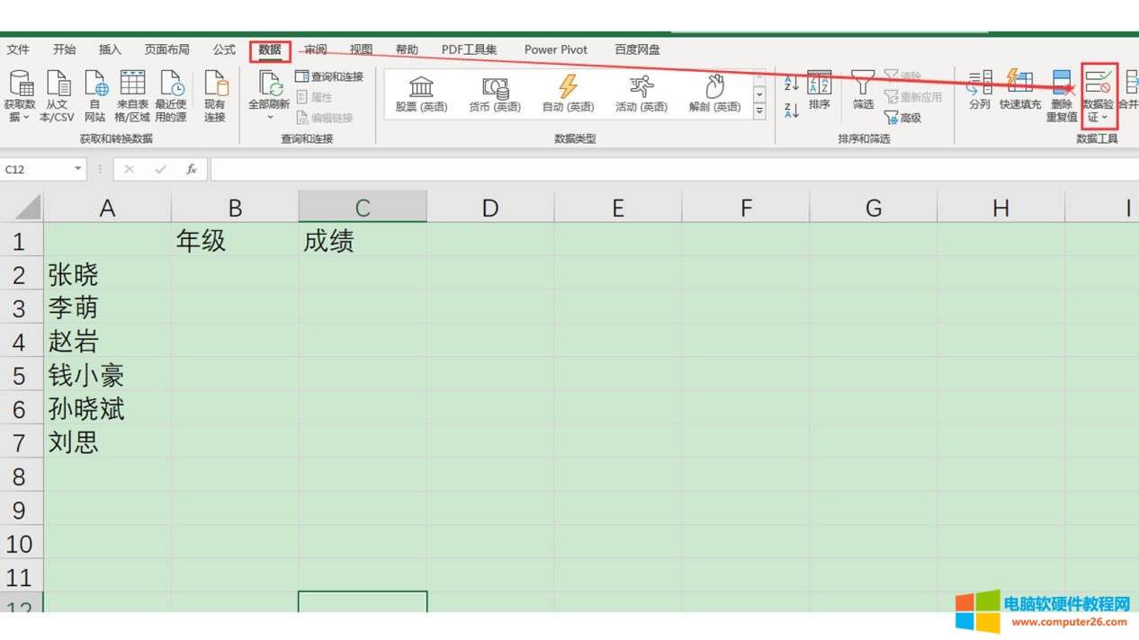The width and height of the screenshot is (1139, 640).
Task: Click the 高级 advanced filter button
Action: click(903, 118)
